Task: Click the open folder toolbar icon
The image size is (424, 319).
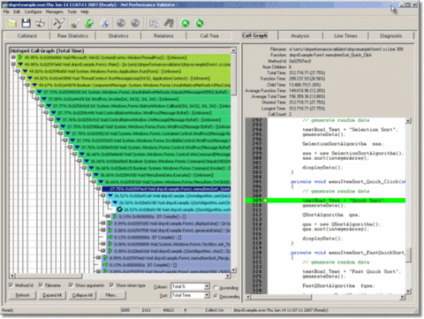Action: click(x=11, y=23)
